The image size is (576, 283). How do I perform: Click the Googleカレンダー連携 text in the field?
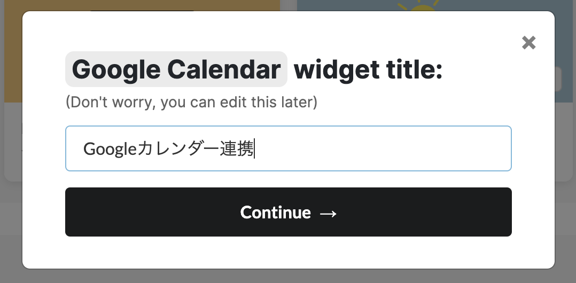coord(169,148)
